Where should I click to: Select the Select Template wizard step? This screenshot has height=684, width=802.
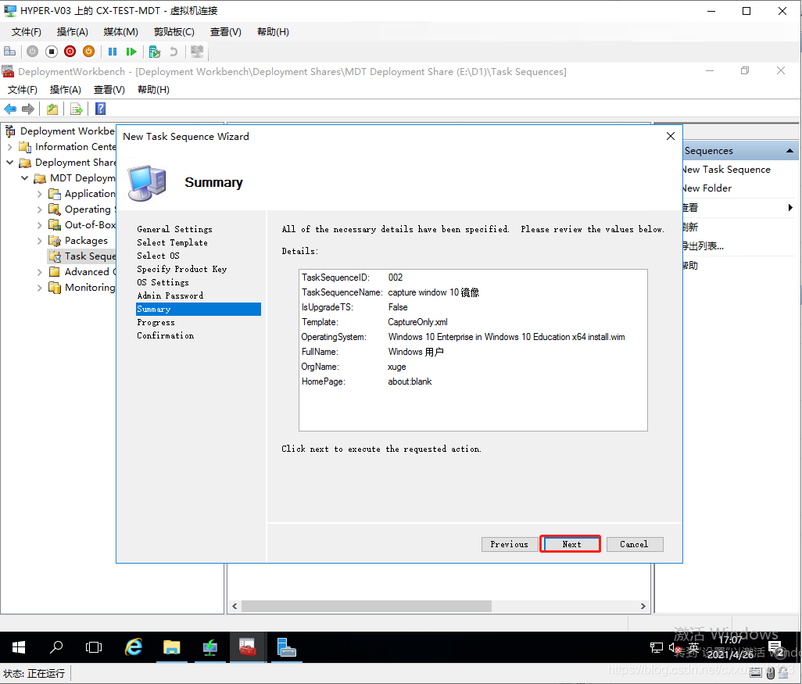click(173, 242)
